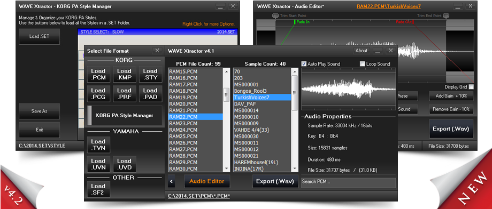Toggle Display Grid checkbox in Audio Editor

pos(471,87)
